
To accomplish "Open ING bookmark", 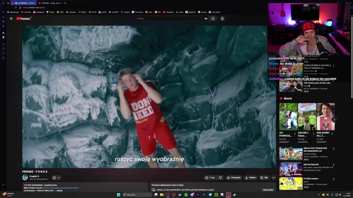I will (158, 12).
